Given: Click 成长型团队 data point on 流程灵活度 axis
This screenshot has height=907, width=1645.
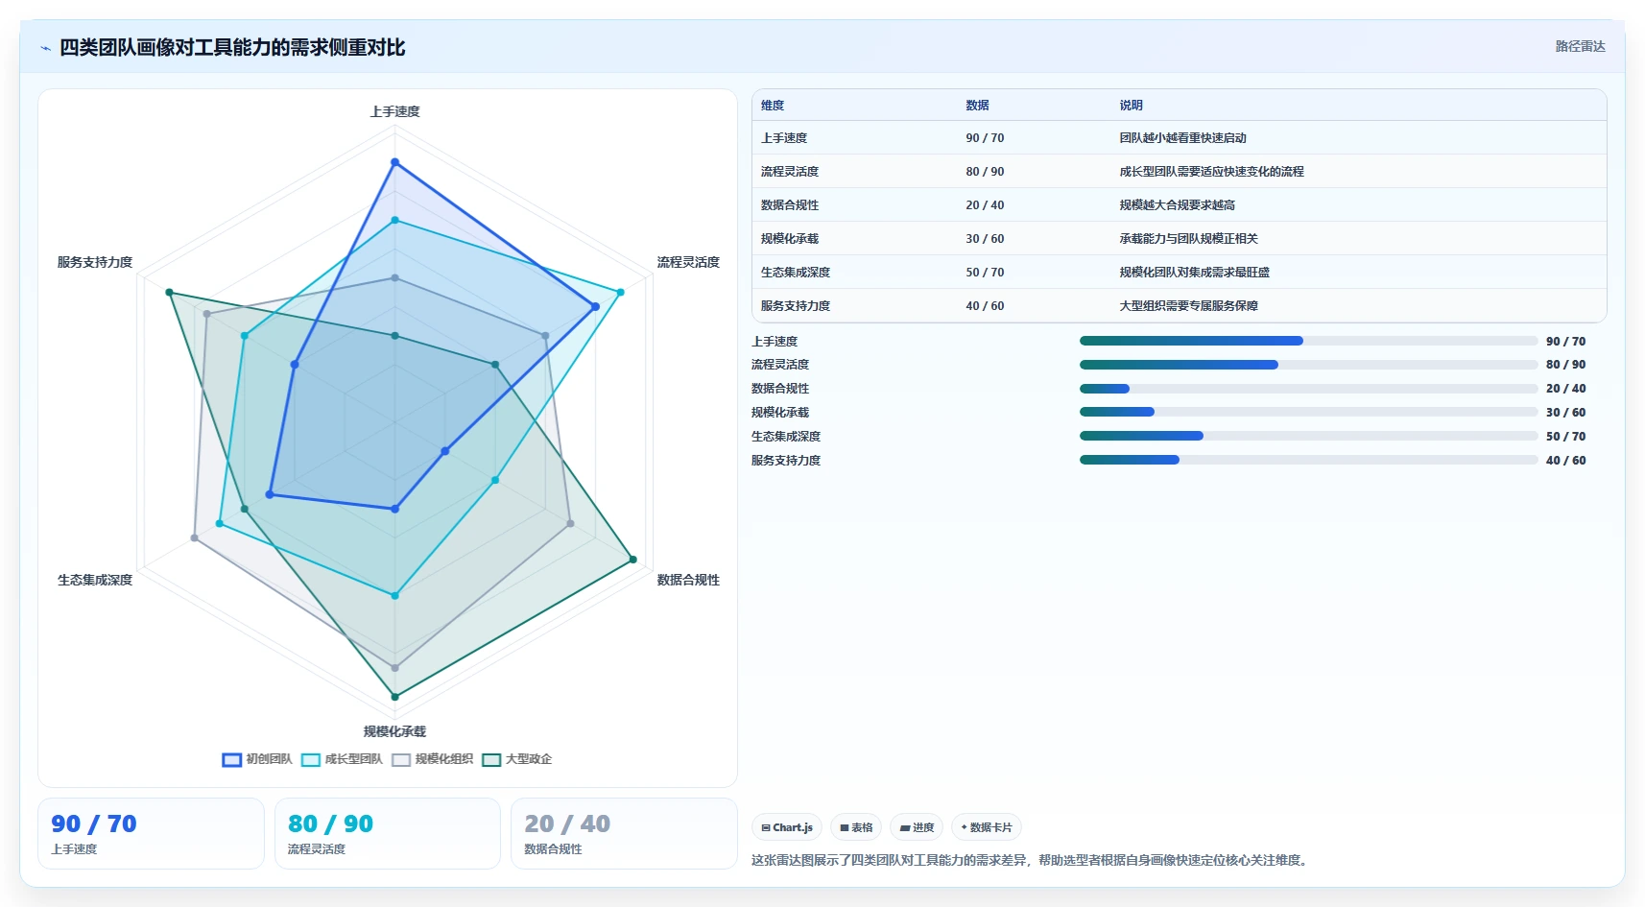Looking at the screenshot, I should tap(620, 292).
